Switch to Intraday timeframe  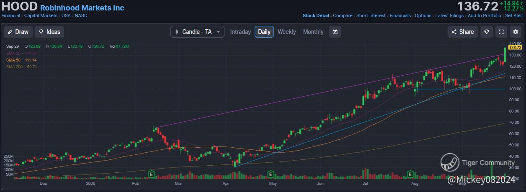coord(240,32)
